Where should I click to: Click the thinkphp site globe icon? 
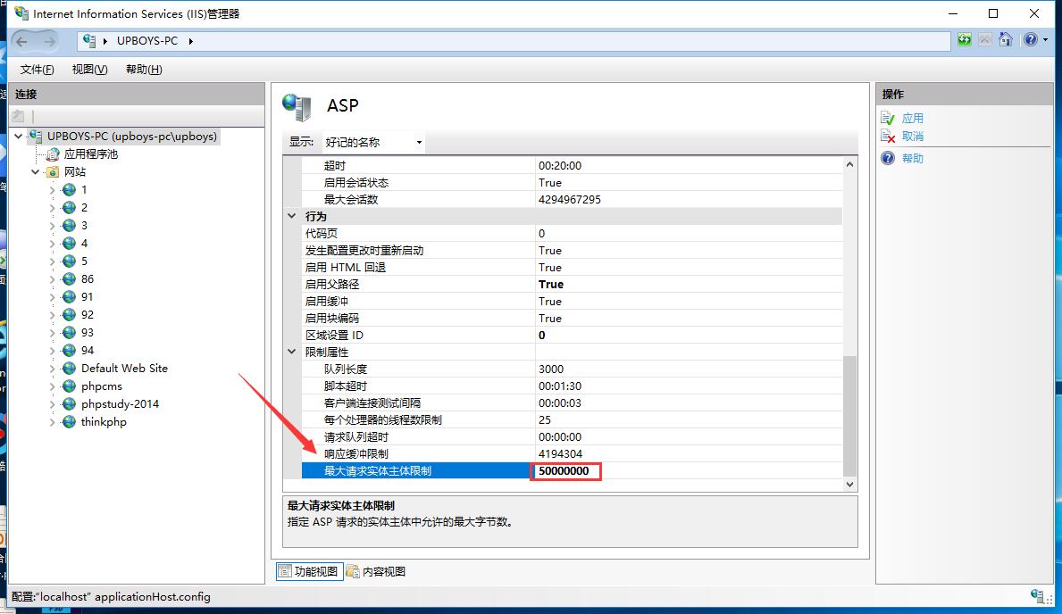click(69, 422)
